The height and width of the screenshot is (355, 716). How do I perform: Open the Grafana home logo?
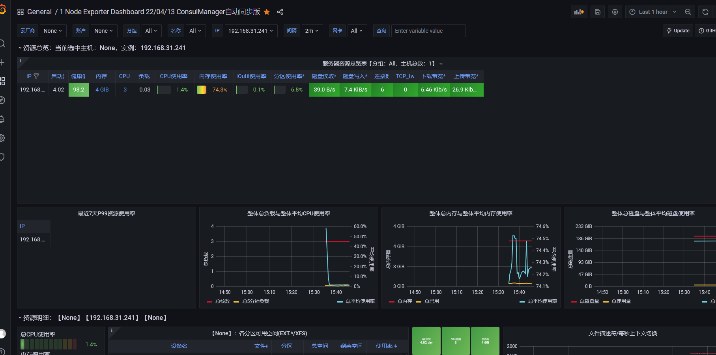[x=2, y=10]
